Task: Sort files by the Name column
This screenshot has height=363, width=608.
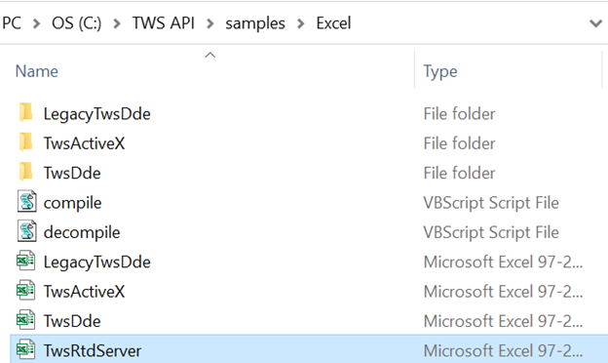Action: point(36,71)
